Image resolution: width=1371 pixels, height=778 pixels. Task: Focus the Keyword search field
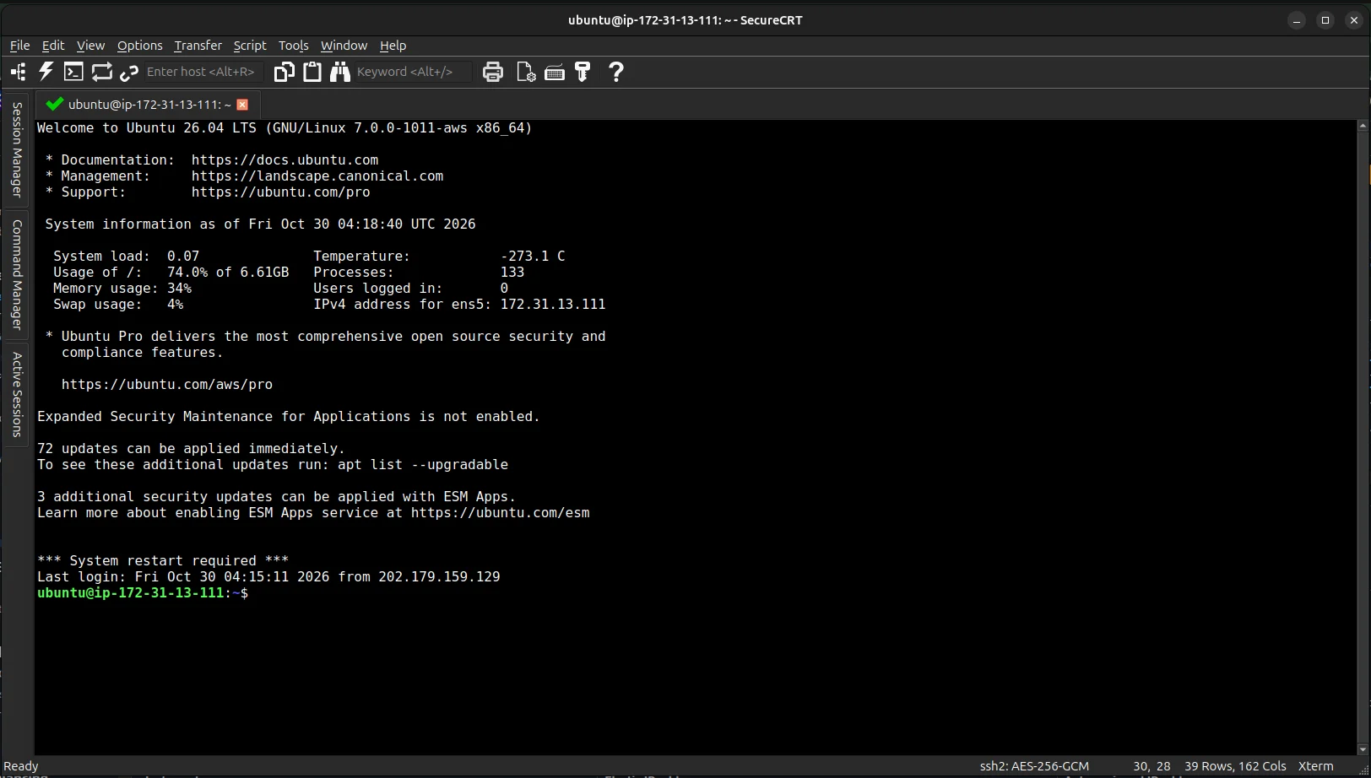[x=412, y=73]
